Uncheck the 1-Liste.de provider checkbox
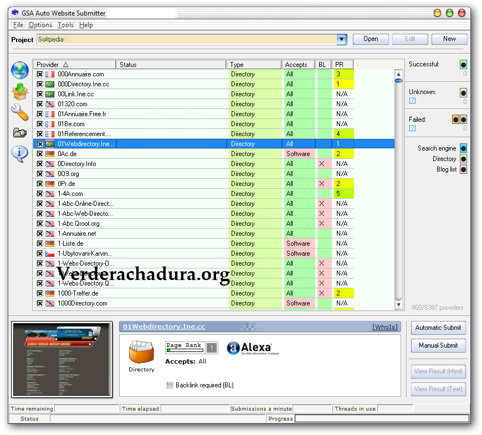This screenshot has height=435, width=482. click(x=40, y=244)
